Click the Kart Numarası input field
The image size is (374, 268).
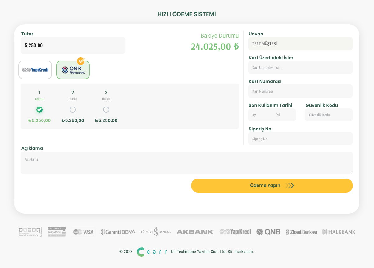coord(300,91)
